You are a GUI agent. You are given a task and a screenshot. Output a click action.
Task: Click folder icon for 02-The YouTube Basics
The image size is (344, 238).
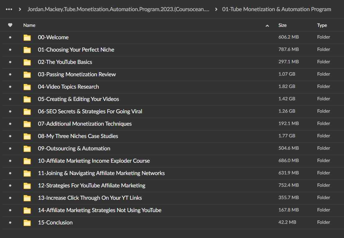point(27,62)
